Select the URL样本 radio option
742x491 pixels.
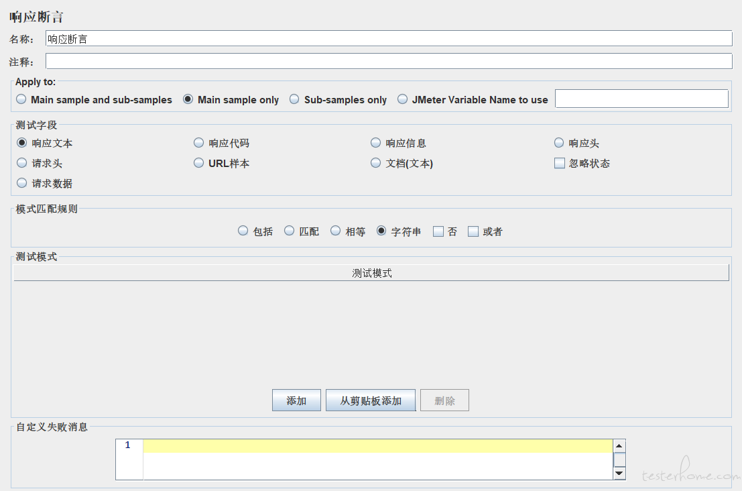198,163
